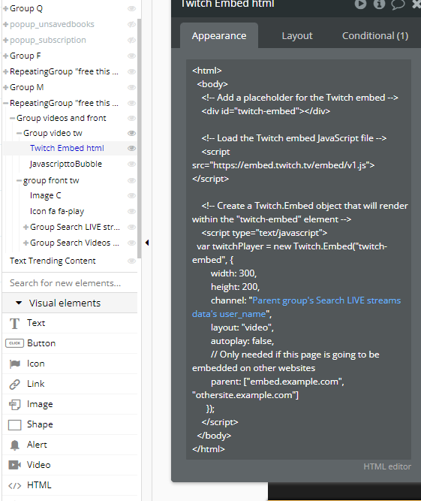Toggle visibility eye for popup_subscription
This screenshot has width=421, height=501.
pyautogui.click(x=131, y=40)
